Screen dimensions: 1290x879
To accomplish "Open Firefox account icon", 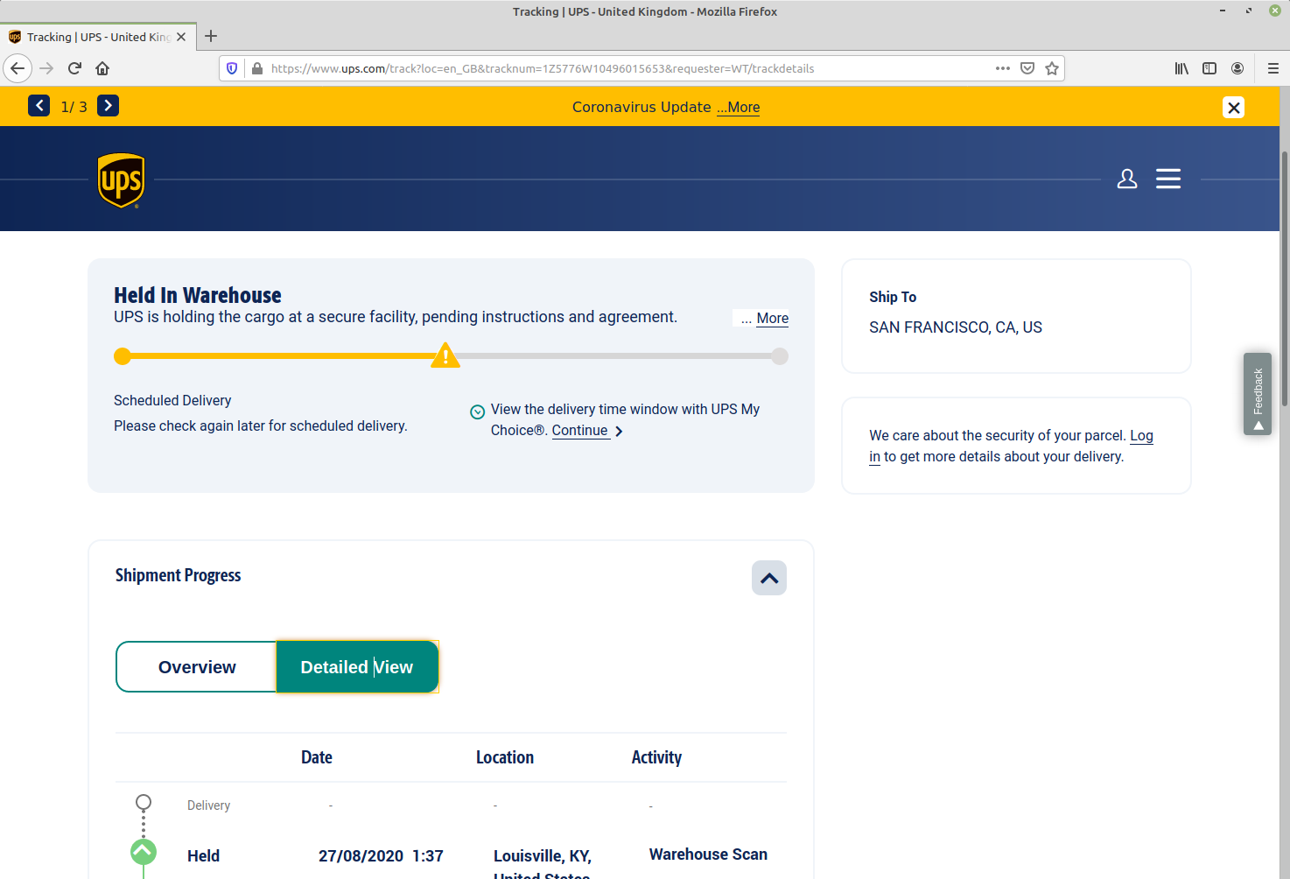I will tap(1237, 68).
